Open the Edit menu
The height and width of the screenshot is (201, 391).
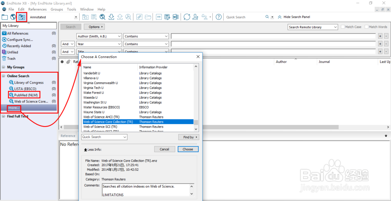[21, 9]
